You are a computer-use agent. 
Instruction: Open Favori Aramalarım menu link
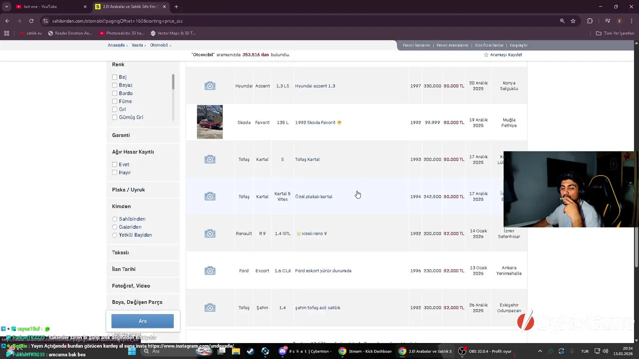[x=452, y=45]
